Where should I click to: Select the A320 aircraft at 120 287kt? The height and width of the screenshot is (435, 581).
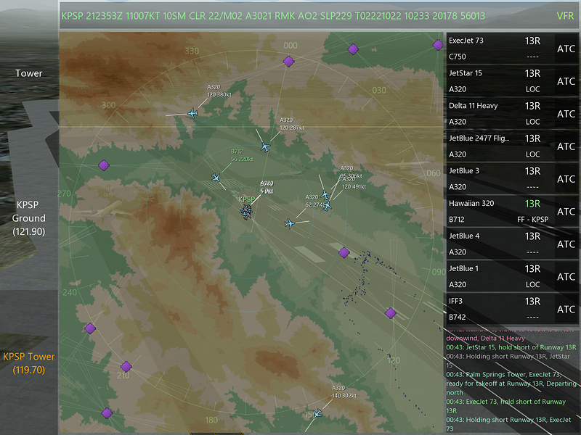265,147
